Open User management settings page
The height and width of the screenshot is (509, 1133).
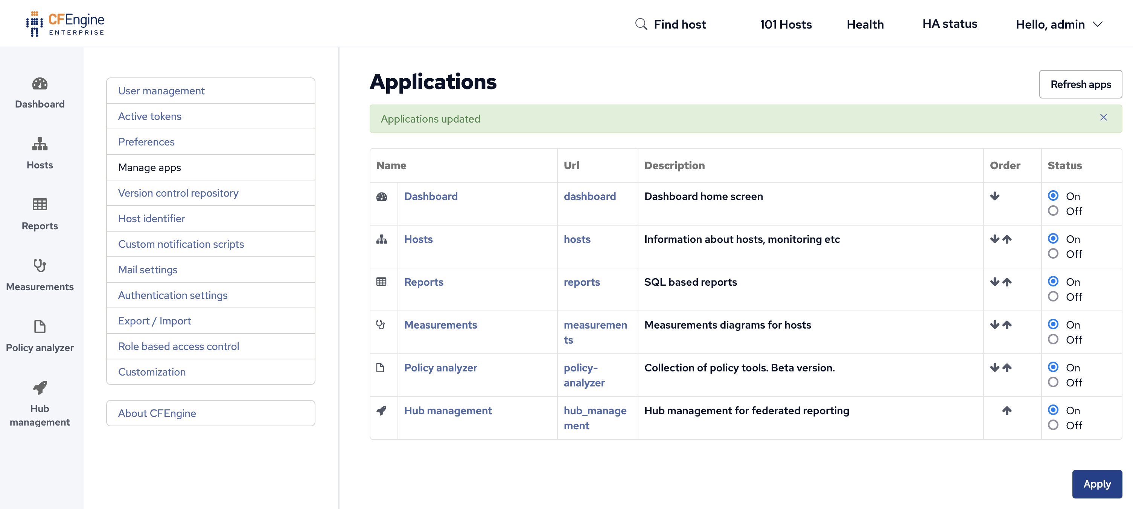162,90
